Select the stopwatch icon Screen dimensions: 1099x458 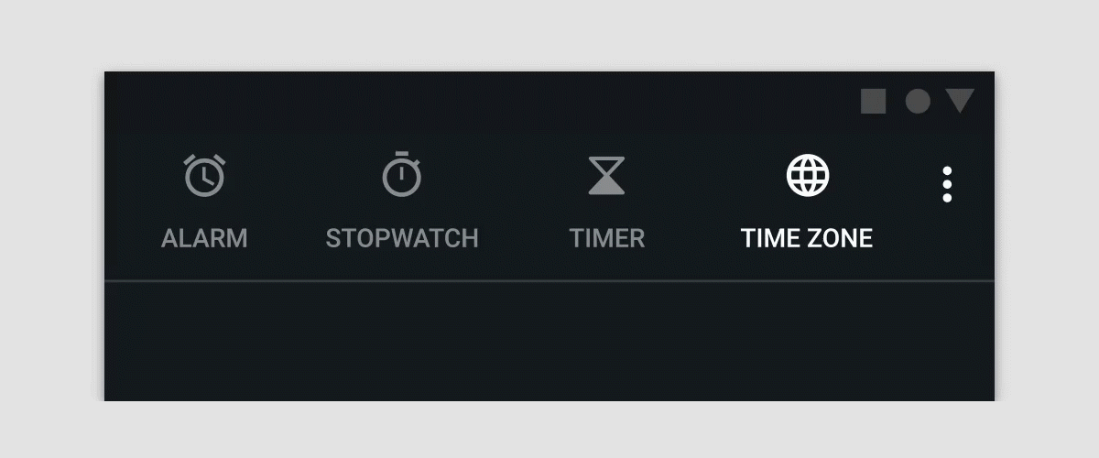pyautogui.click(x=401, y=174)
